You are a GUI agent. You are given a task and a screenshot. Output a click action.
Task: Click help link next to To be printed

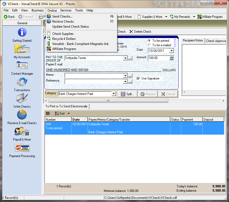tap(175, 40)
